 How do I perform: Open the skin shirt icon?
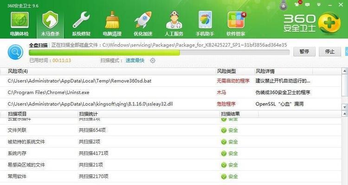[x=297, y=5]
